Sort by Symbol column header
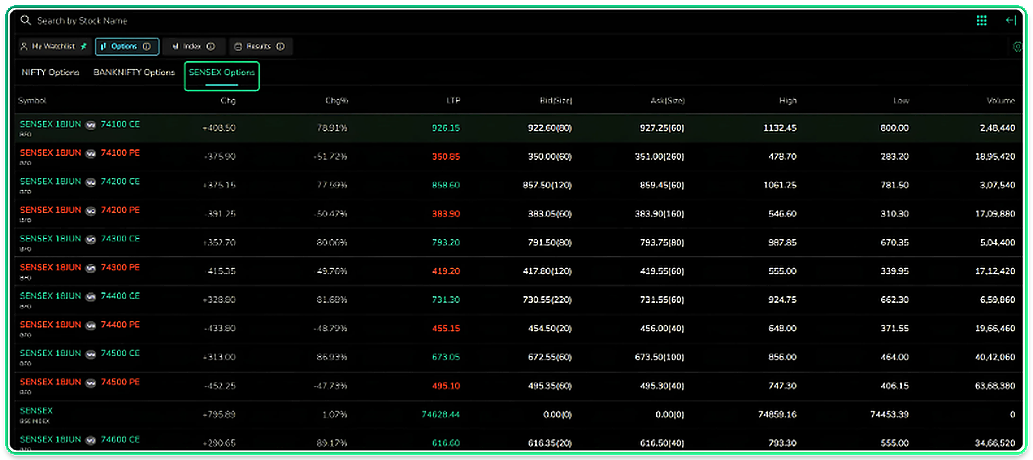The width and height of the screenshot is (1033, 460). click(32, 100)
